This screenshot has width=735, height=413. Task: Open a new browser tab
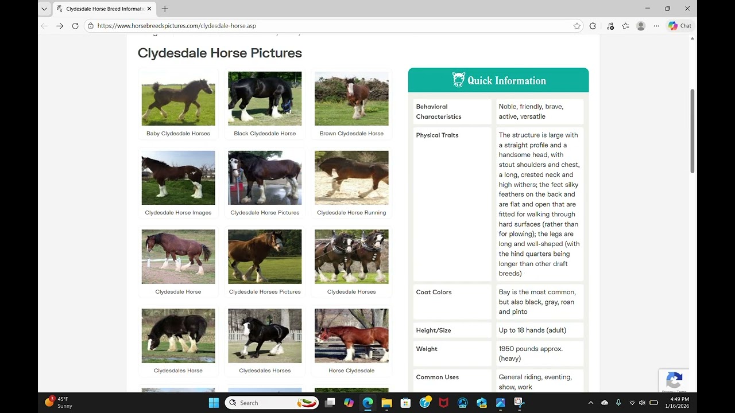point(165,9)
